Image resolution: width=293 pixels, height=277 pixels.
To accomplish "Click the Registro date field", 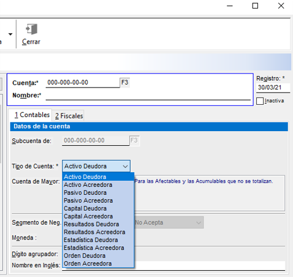I will pos(273,88).
